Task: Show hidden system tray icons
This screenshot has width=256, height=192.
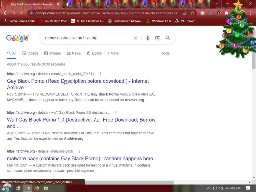Action: pos(209,188)
